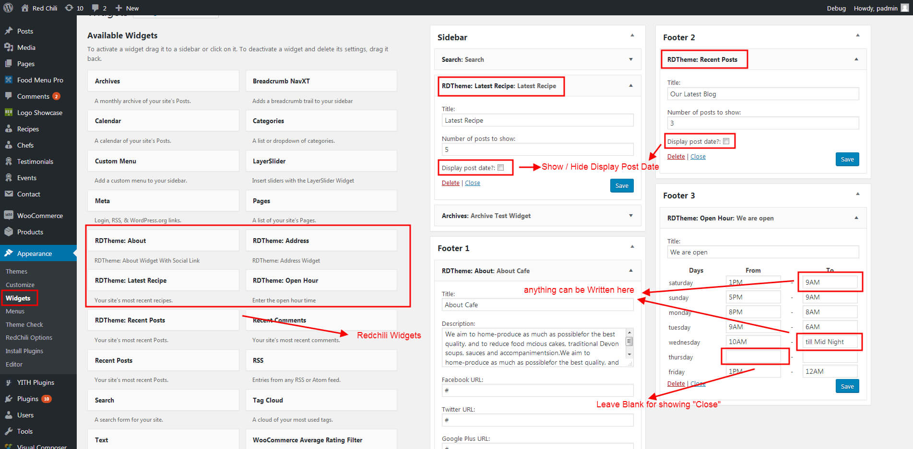Screen dimensions: 913x449
Task: Open Theme Check submenu item
Action: click(24, 324)
